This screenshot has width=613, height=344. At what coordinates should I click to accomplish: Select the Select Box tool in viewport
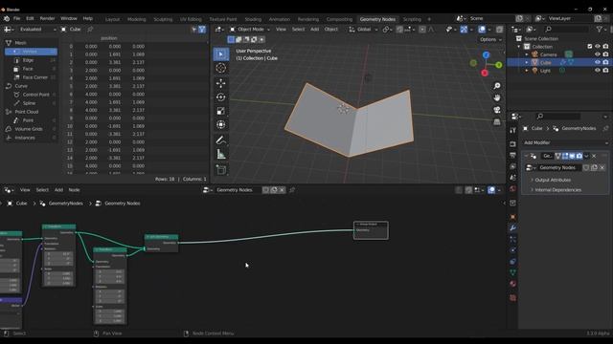[x=221, y=54]
